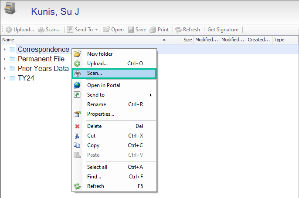The height and width of the screenshot is (198, 299).
Task: Expand the Permanent File folder
Action: [x=4, y=59]
